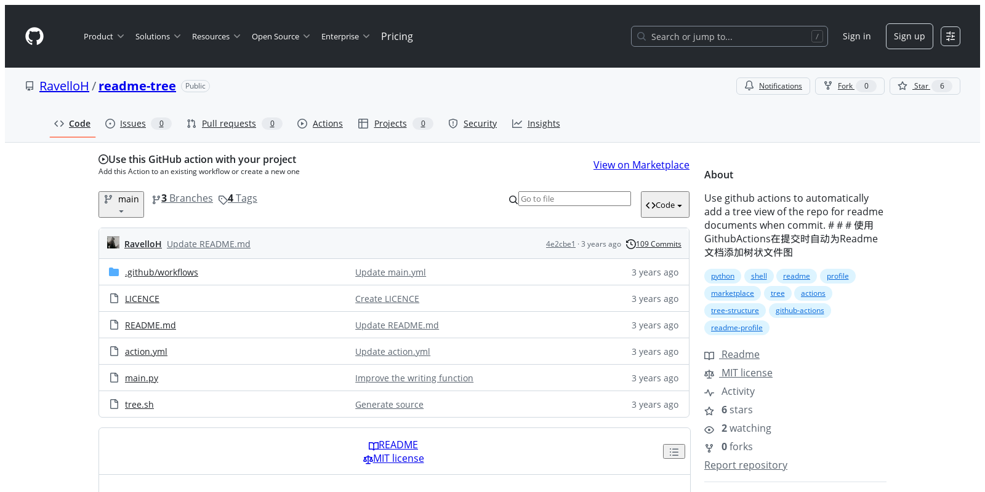Switch to the Code tab

(73, 124)
